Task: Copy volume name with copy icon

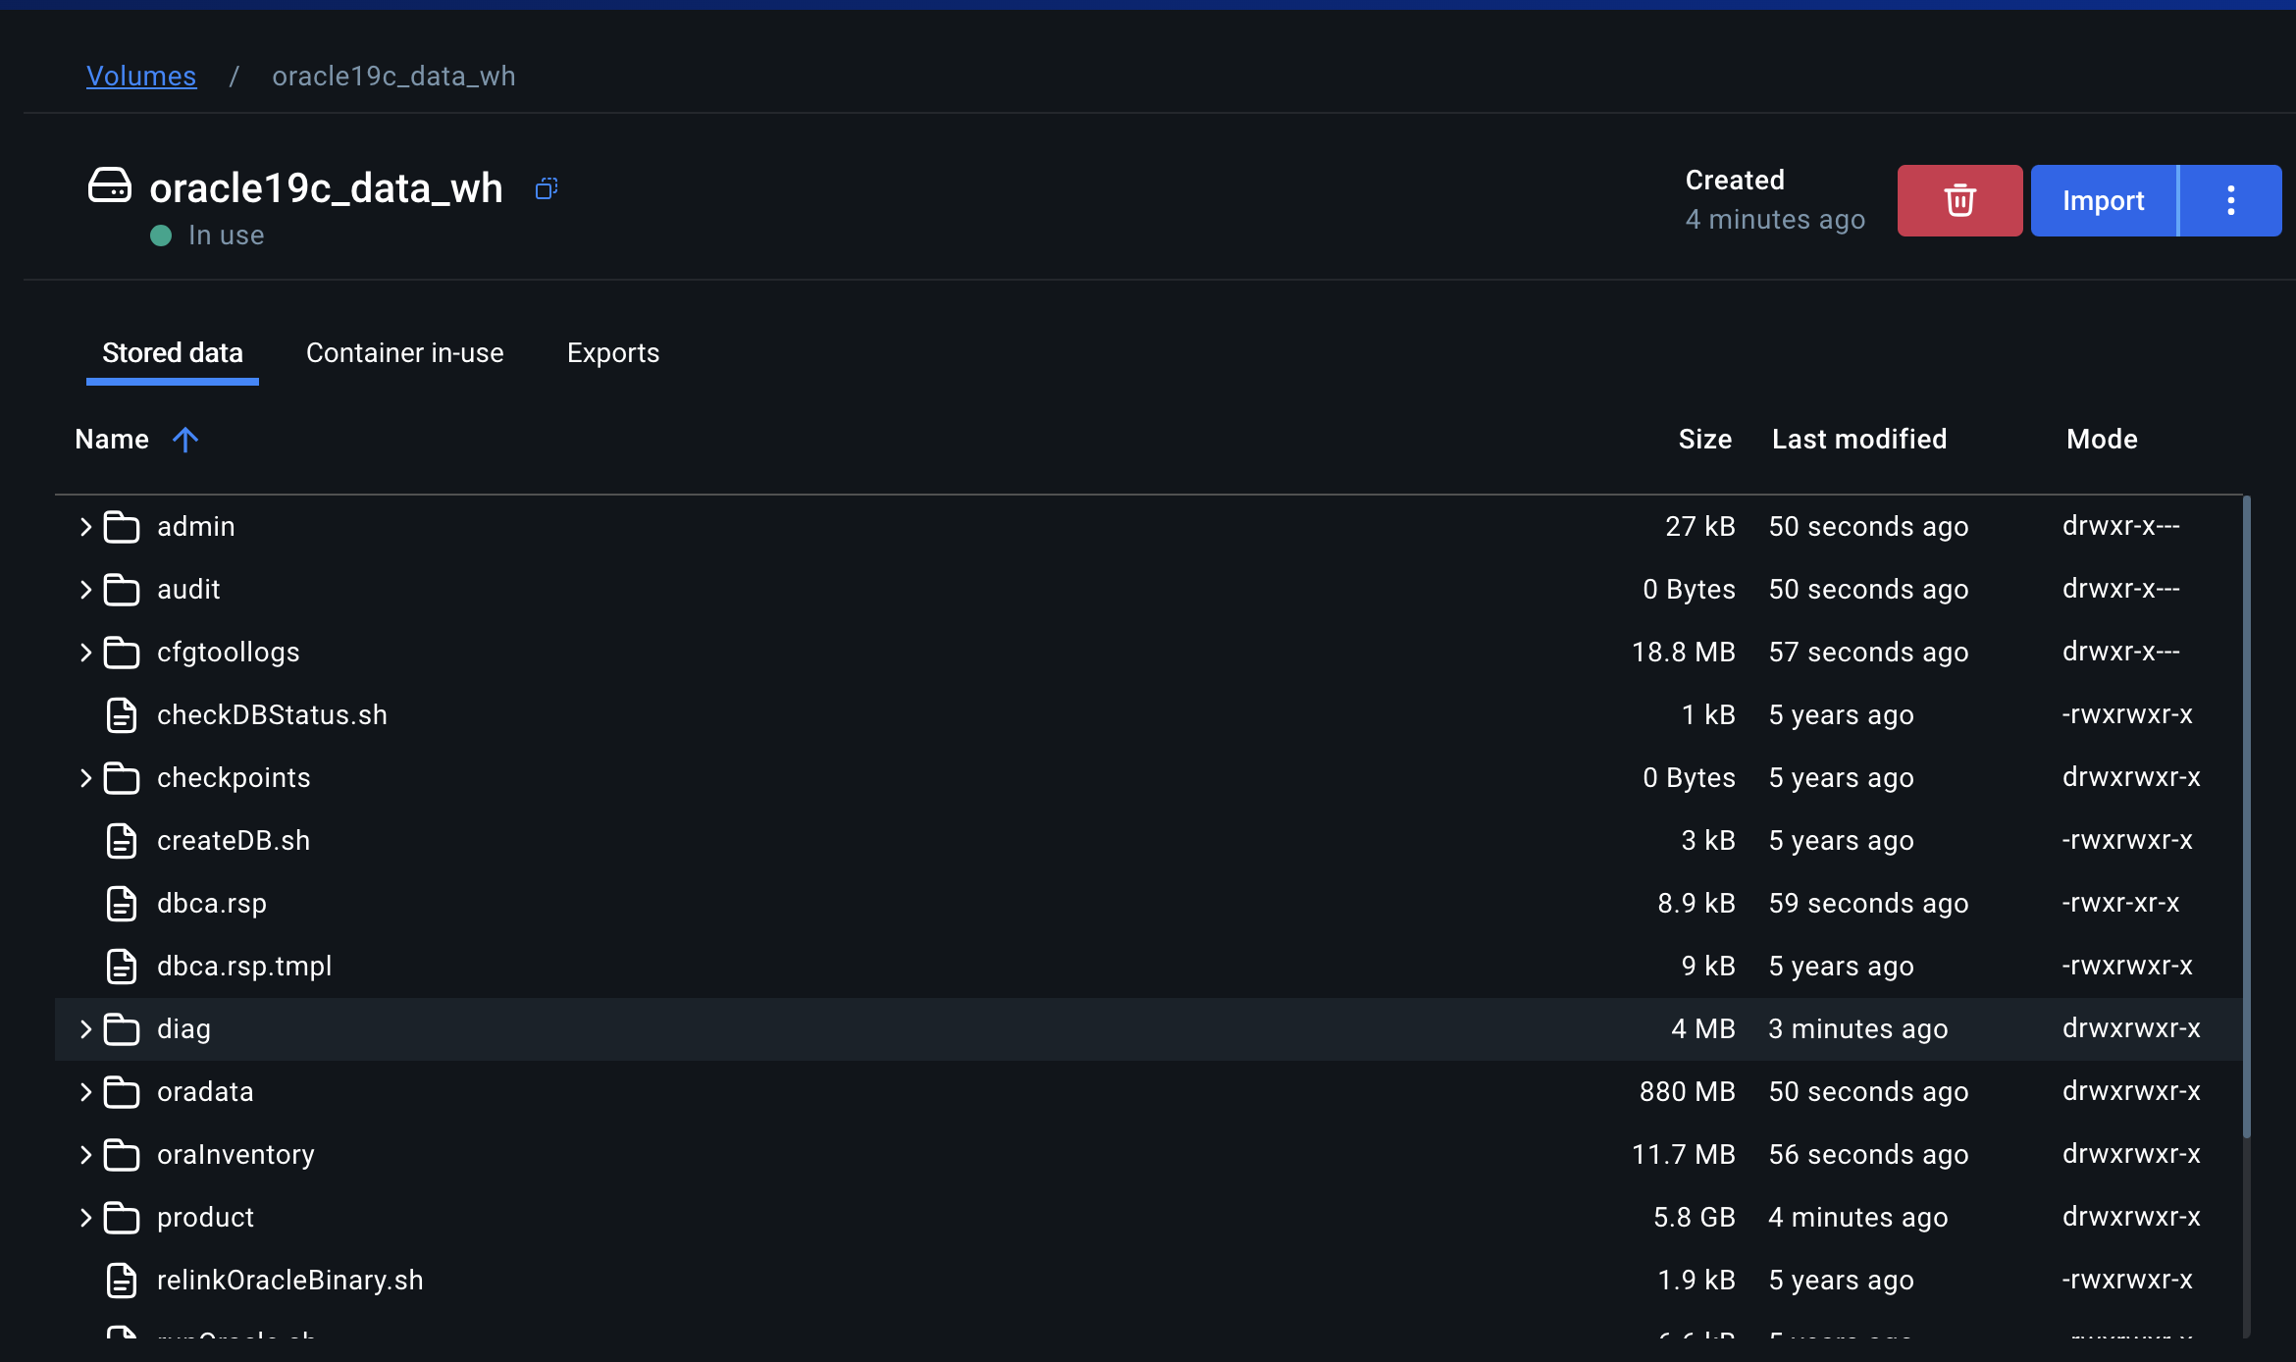Action: [547, 188]
